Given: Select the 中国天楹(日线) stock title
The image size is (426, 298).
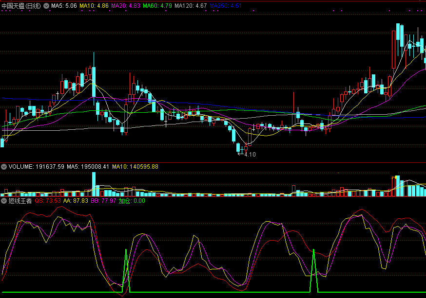Looking at the screenshot, I should point(21,6).
